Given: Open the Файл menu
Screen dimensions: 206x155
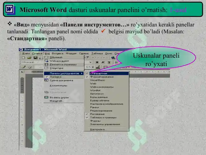Looking at the screenshot, I should pyautogui.click(x=26, y=53).
